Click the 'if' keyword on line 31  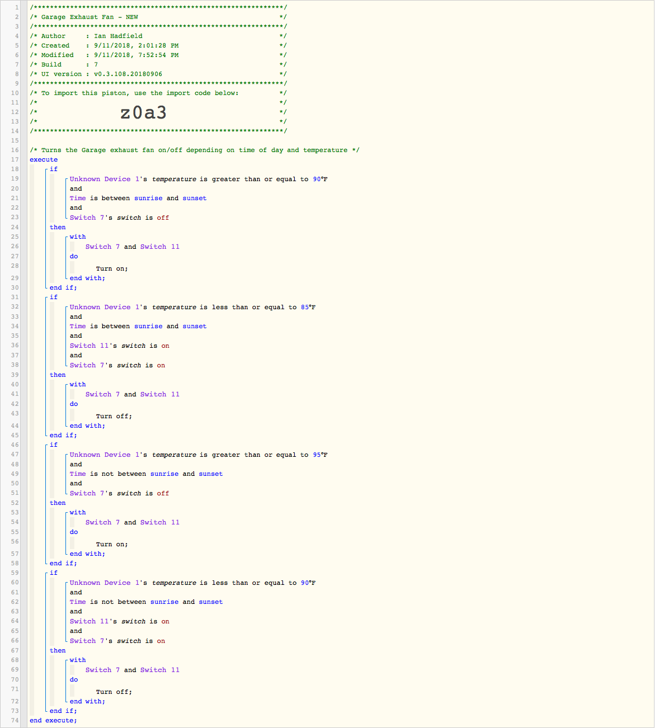(x=54, y=297)
